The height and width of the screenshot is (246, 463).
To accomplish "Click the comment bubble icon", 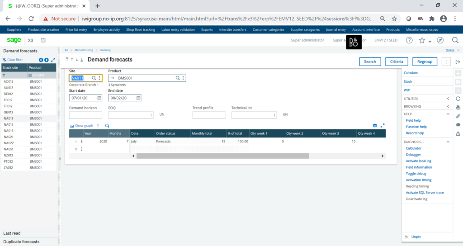I will (x=458, y=125).
